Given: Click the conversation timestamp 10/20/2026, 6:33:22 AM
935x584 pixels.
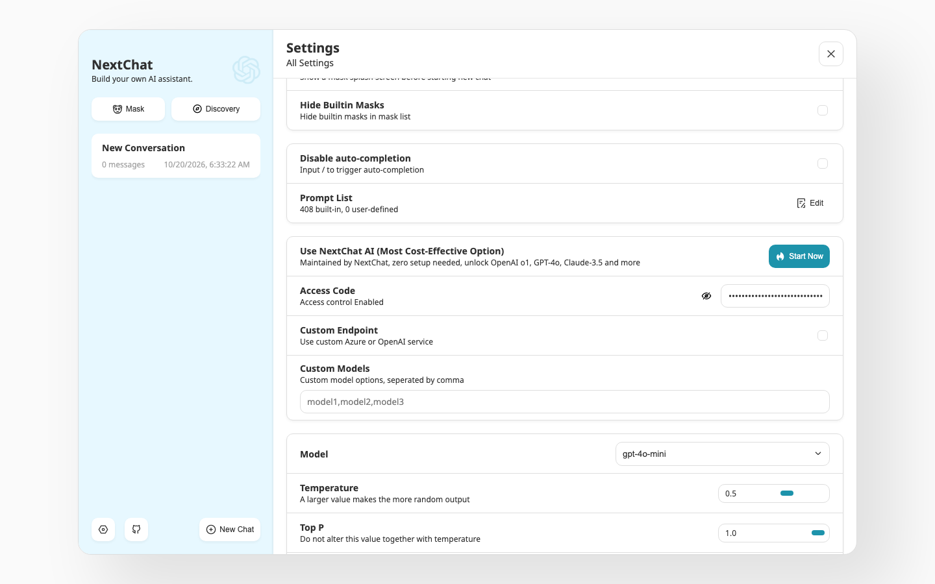Looking at the screenshot, I should [206, 165].
